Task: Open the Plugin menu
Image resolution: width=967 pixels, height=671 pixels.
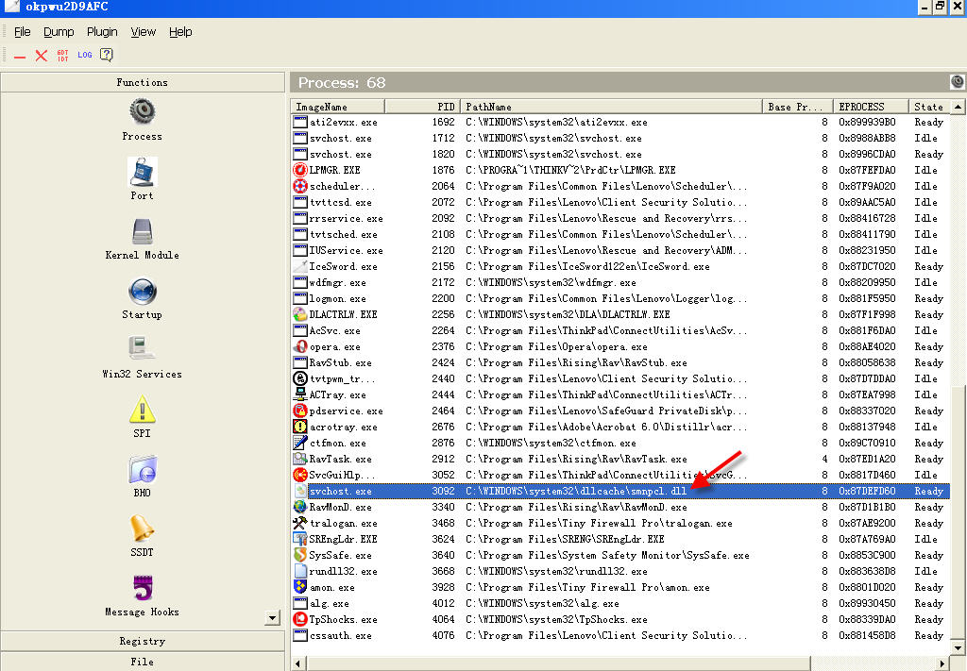Action: 102,32
